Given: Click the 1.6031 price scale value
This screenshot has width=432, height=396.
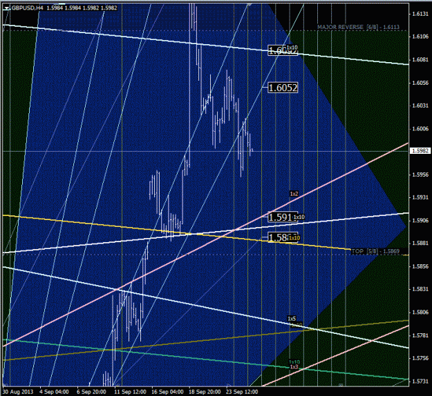Looking at the screenshot, I should tap(420, 106).
